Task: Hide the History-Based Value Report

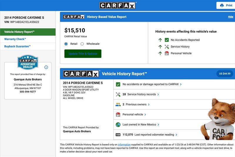Action: click(x=230, y=17)
